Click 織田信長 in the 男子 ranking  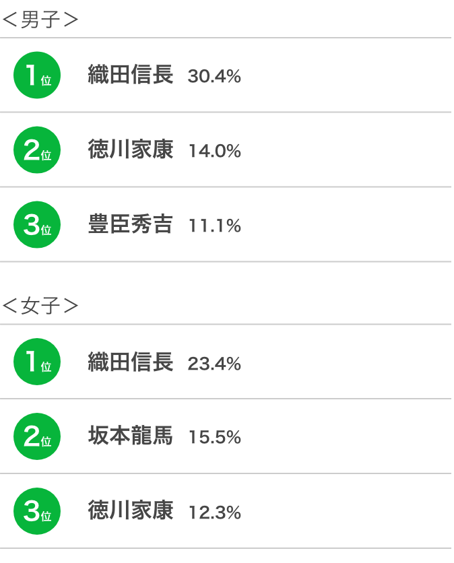[131, 75]
